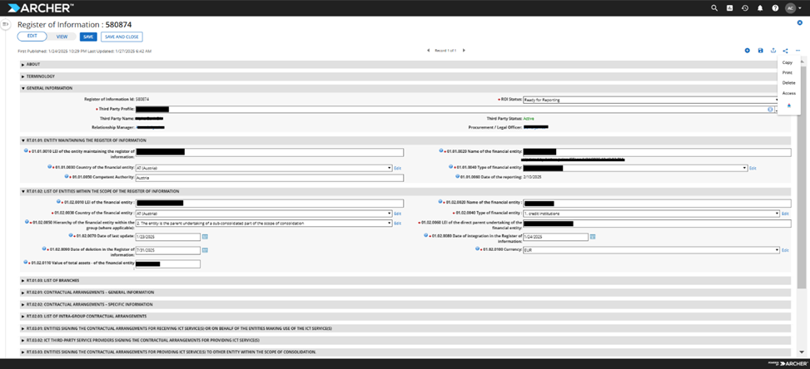Click the export icon in toolbar
This screenshot has height=369, width=810.
[773, 51]
